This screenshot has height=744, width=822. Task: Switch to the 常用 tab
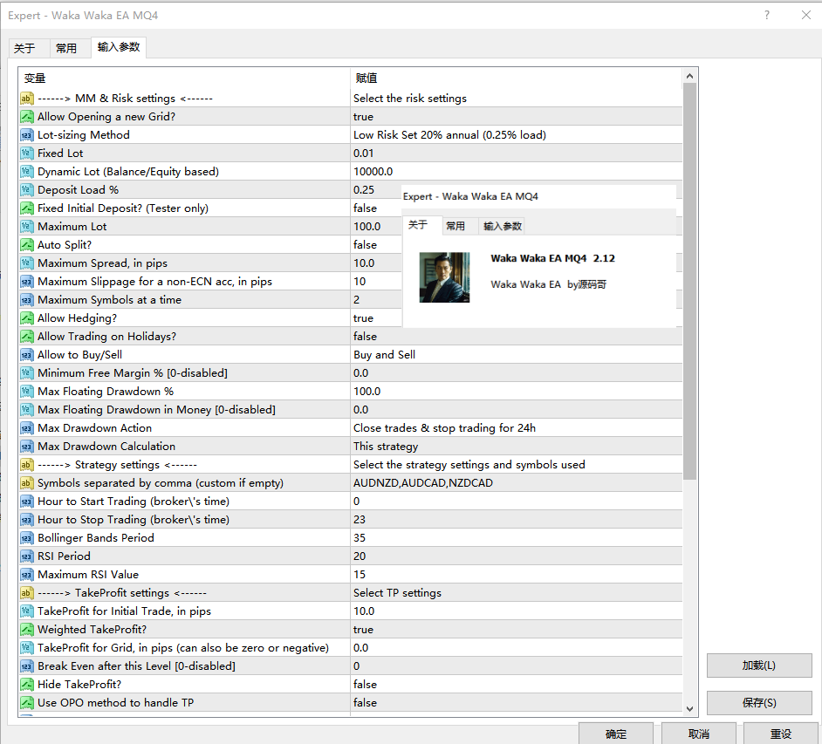[65, 48]
